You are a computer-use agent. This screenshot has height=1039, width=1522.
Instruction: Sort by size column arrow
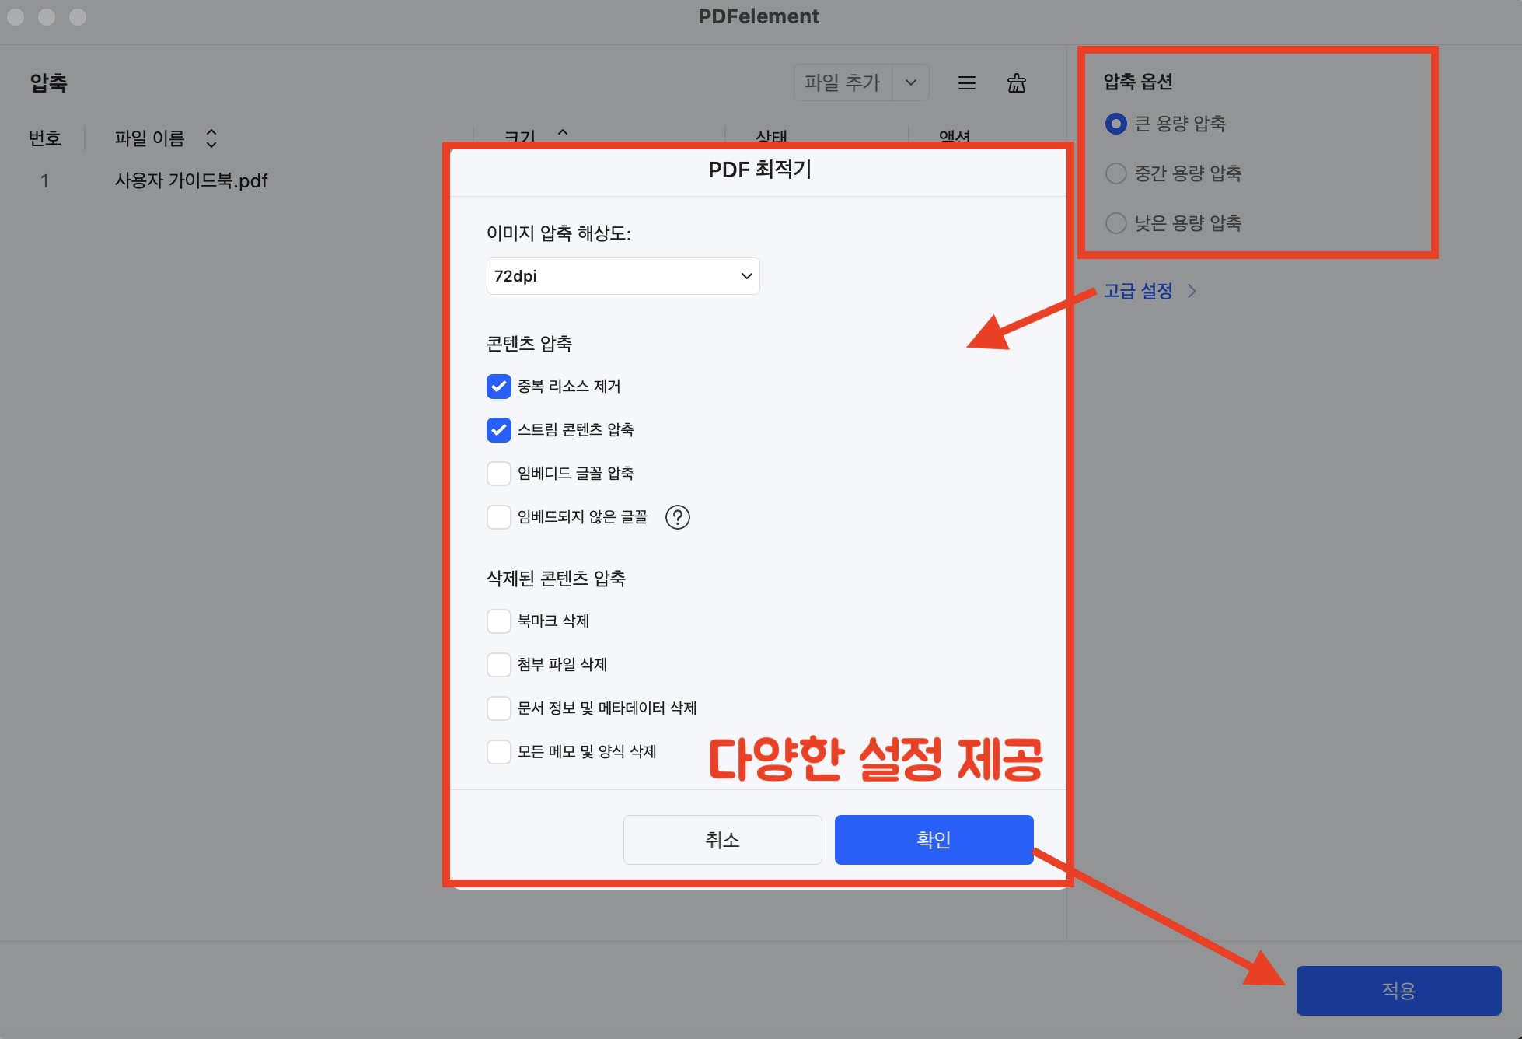(x=563, y=132)
